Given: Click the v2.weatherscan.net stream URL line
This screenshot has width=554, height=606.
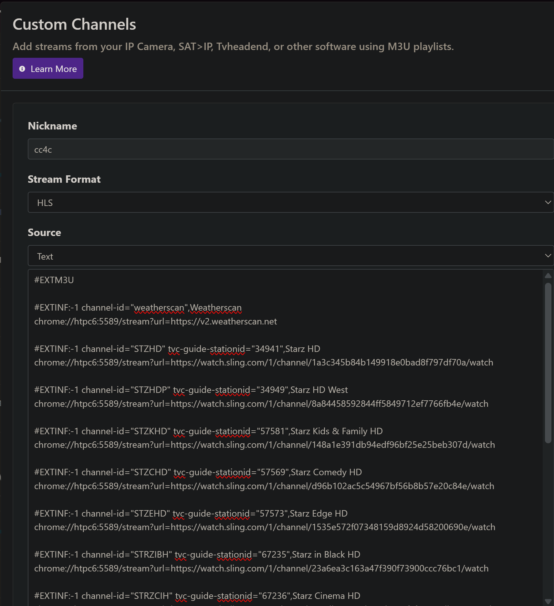Looking at the screenshot, I should pos(155,322).
